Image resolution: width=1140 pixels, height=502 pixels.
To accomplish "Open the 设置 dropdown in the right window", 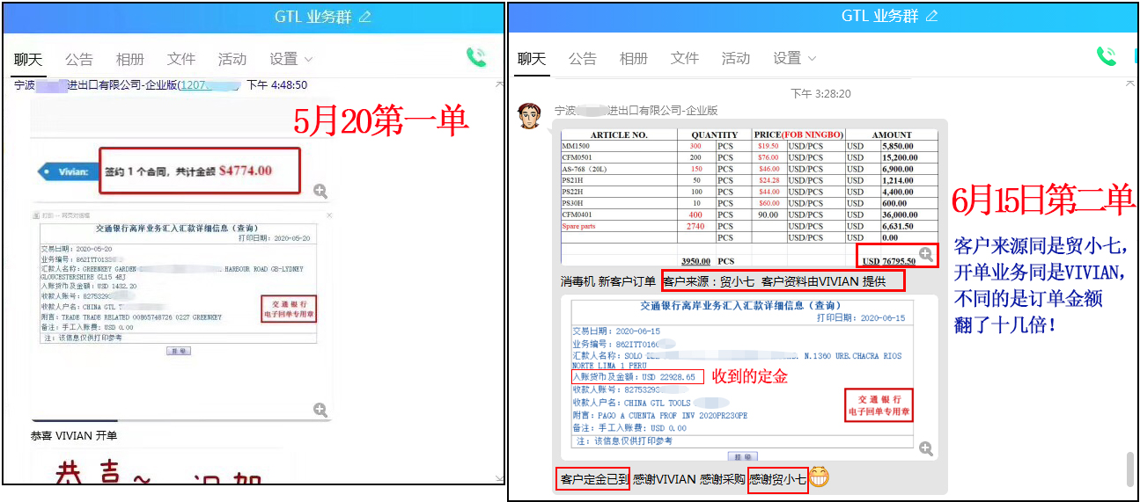I will [x=795, y=58].
